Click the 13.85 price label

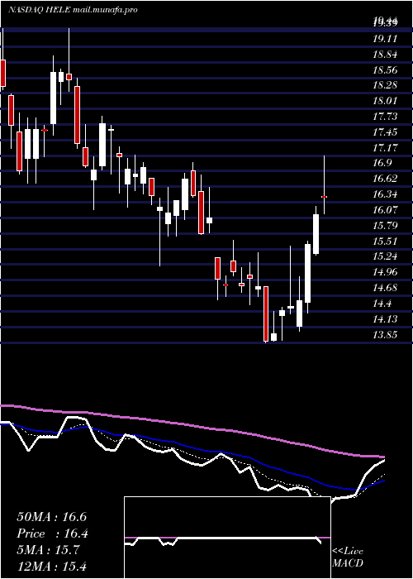(385, 335)
